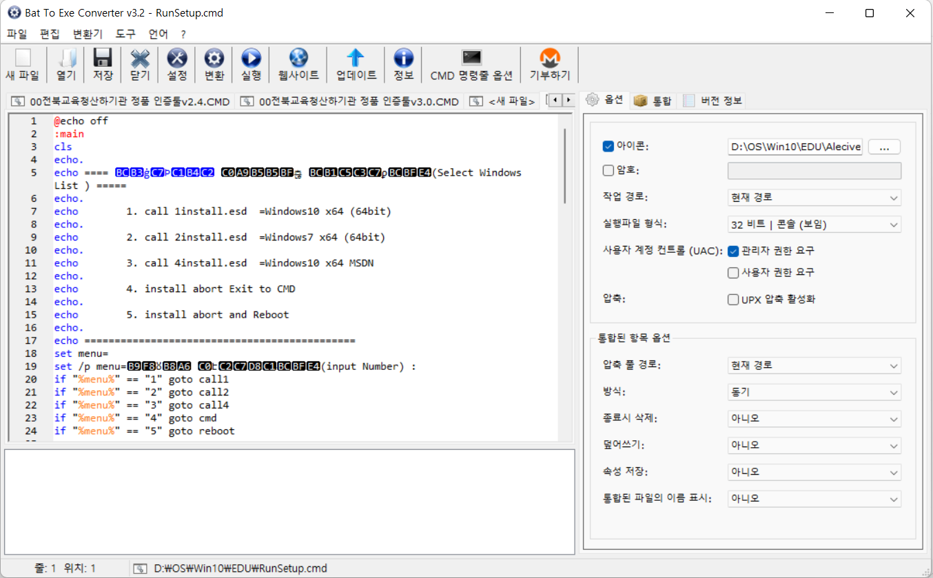The width and height of the screenshot is (933, 578).
Task: Open the 변환기 menu
Action: pyautogui.click(x=88, y=34)
